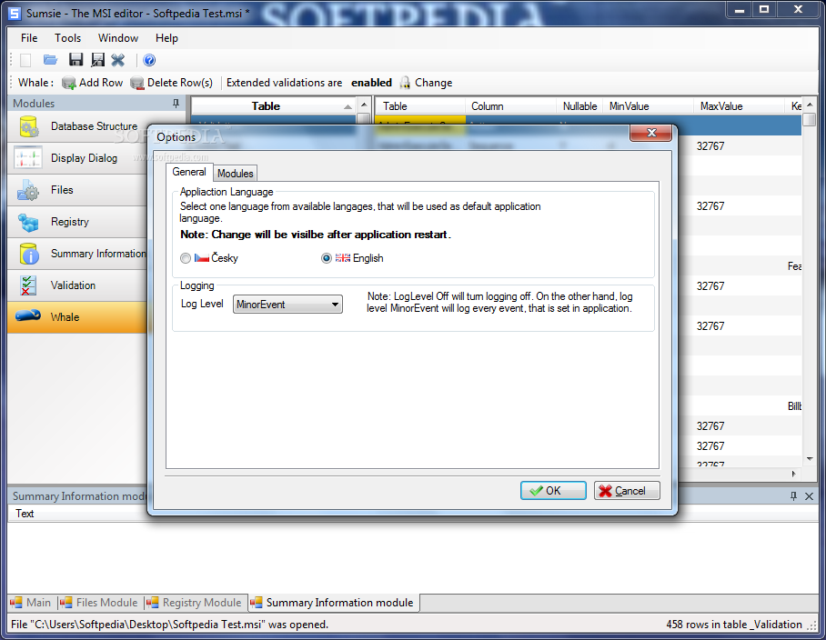Close the Options dialog

[651, 133]
